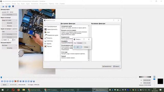Viewport: 164px width, 92px height.
Task: Switch to the Screencast-O-Matic taskbar item
Action: point(68,90)
